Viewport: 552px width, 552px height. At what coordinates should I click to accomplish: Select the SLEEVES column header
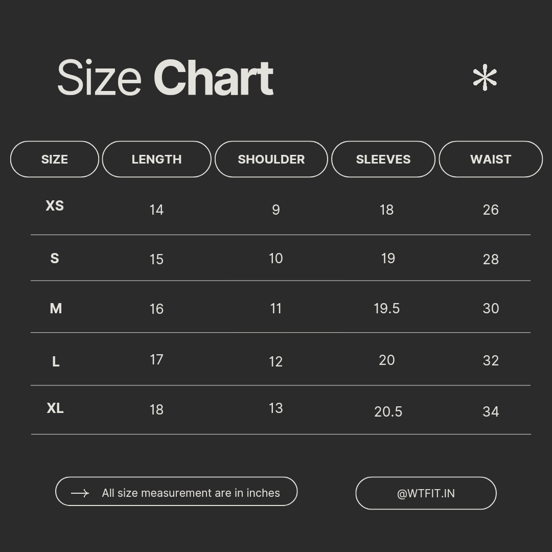pyautogui.click(x=383, y=159)
